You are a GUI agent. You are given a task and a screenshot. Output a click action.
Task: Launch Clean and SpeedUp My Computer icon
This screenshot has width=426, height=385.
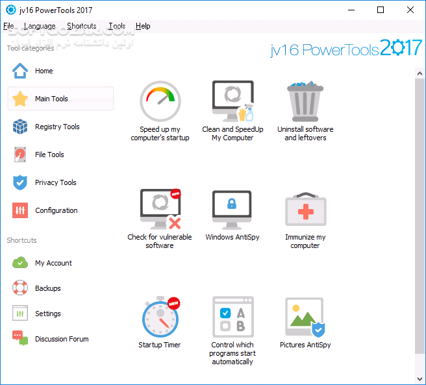(x=233, y=101)
